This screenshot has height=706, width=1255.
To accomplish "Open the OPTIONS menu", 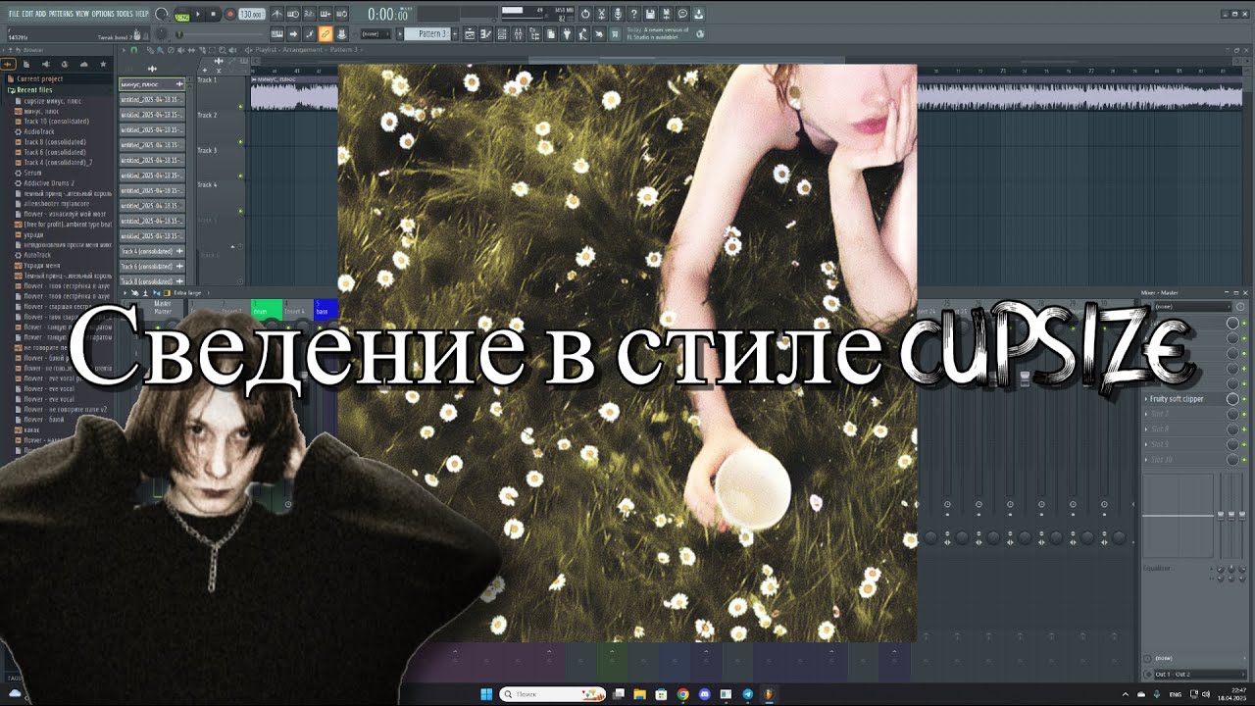I will [103, 14].
